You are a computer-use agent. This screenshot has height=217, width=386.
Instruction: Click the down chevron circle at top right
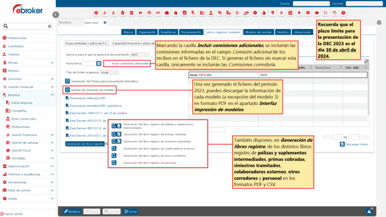coord(379,22)
